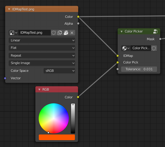Screen dimensions: 165x147
Task: Collapse the Color Picker group node
Action: coord(121,31)
